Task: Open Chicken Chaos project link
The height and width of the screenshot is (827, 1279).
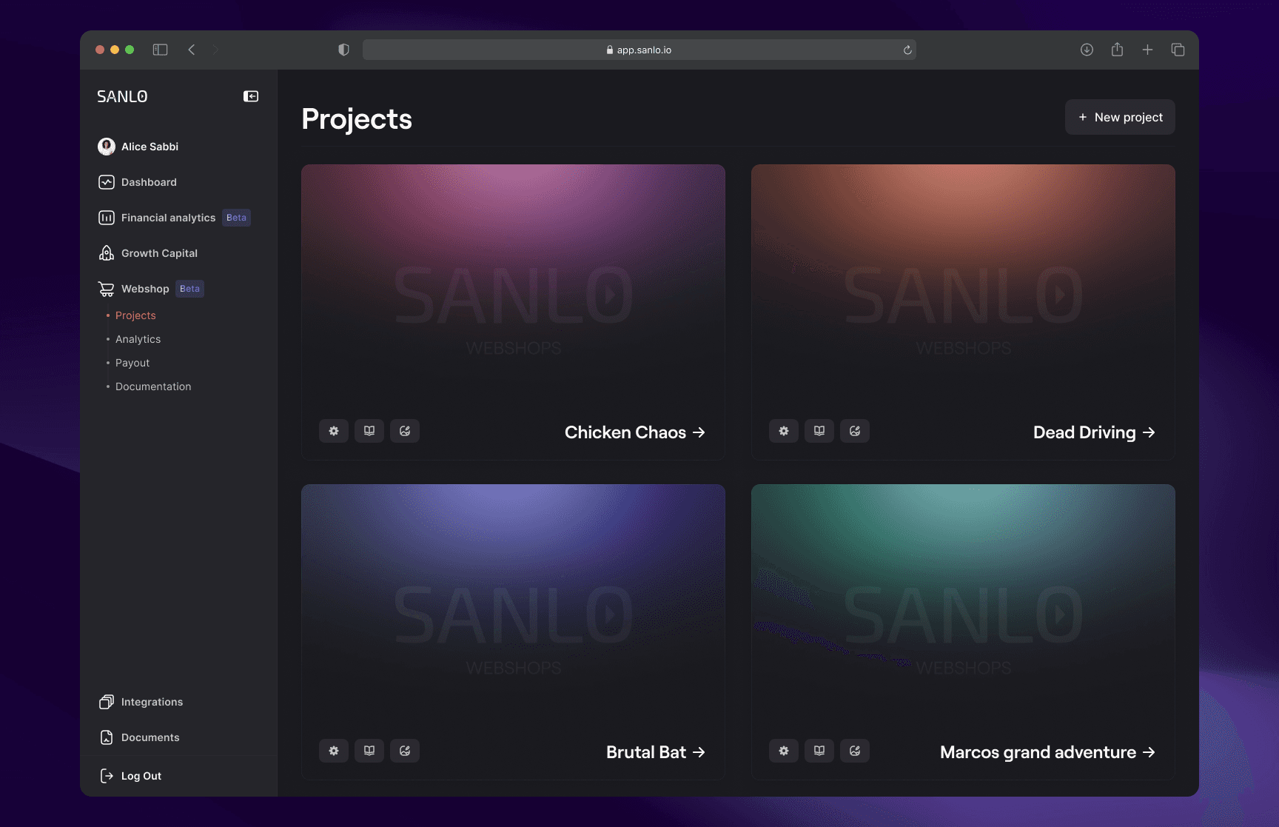Action: coord(635,432)
